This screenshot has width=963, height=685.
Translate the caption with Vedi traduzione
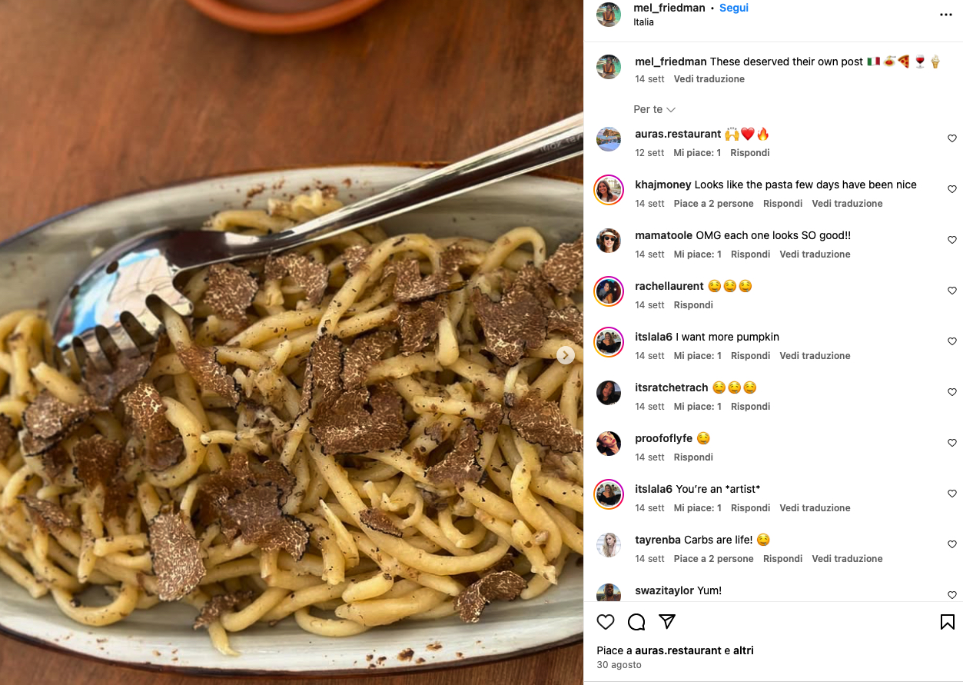[709, 79]
